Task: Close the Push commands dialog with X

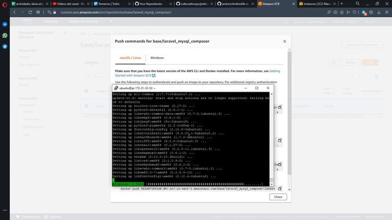Action: [284, 42]
